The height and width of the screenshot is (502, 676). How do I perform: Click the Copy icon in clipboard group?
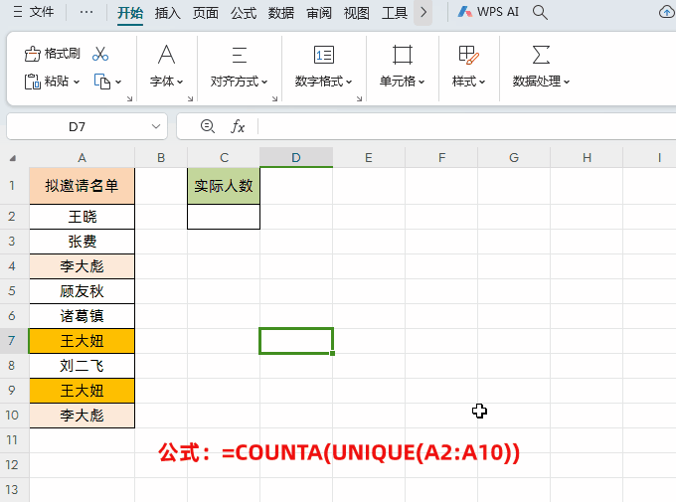tap(102, 82)
